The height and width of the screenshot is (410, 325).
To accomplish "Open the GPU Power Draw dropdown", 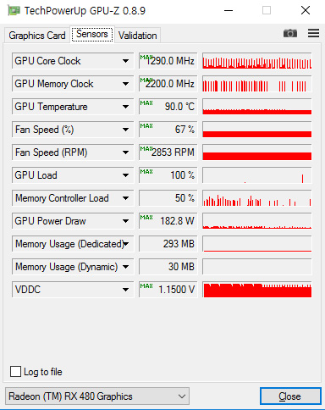I will point(73,221).
